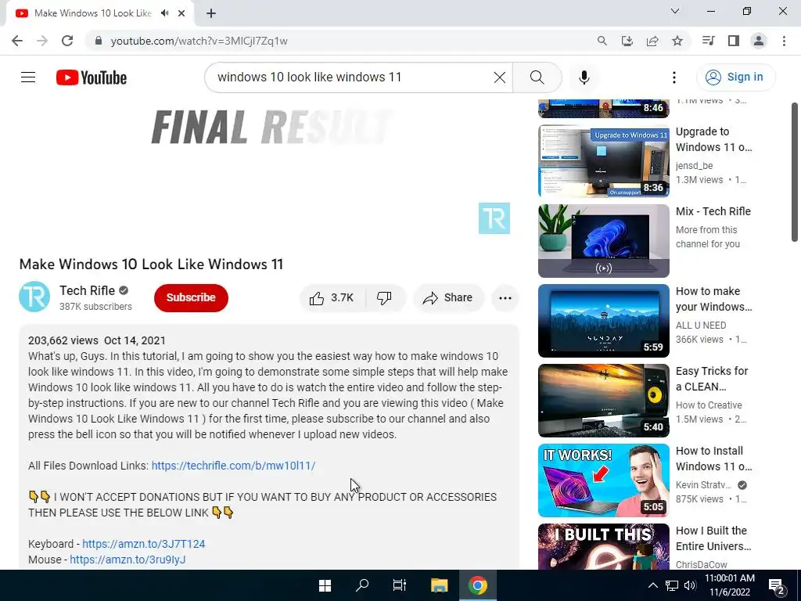Start voice search with microphone
Screen dimensions: 801x601
coord(584,77)
